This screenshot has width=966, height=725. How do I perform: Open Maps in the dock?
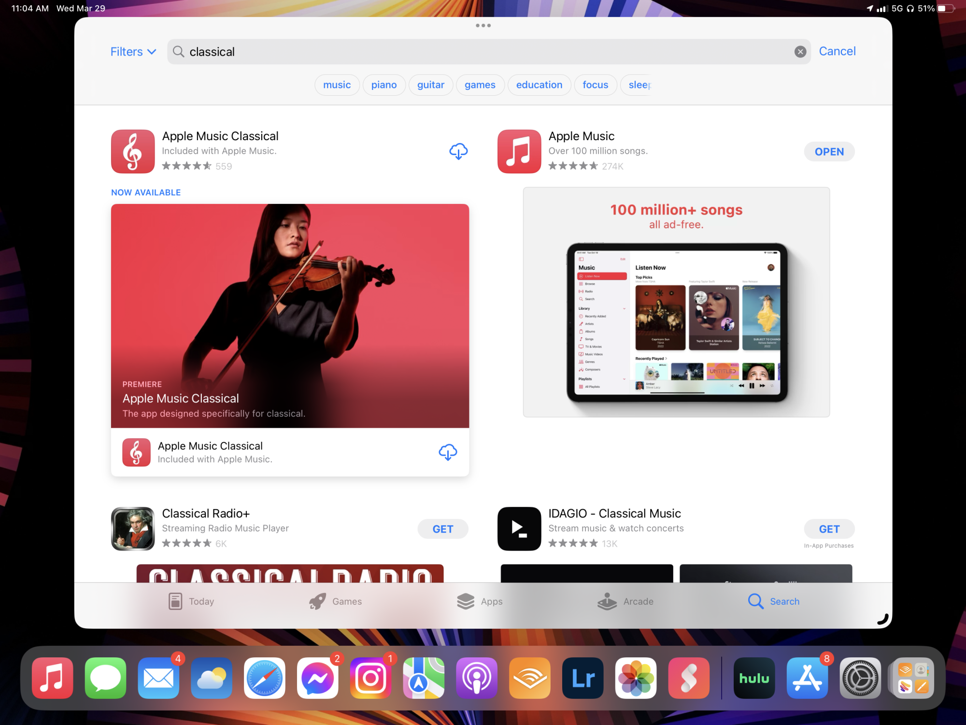tap(424, 678)
